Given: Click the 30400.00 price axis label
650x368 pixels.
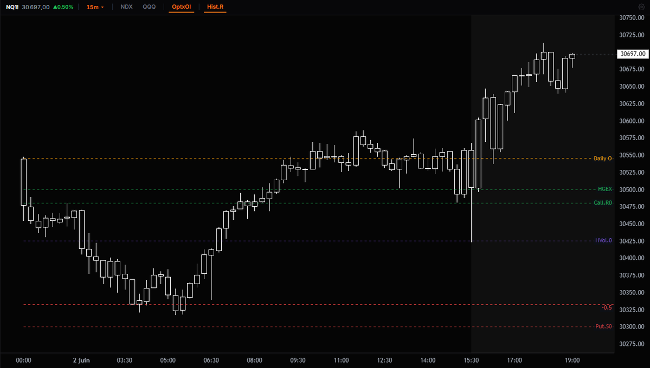Looking at the screenshot, I should click(x=632, y=258).
